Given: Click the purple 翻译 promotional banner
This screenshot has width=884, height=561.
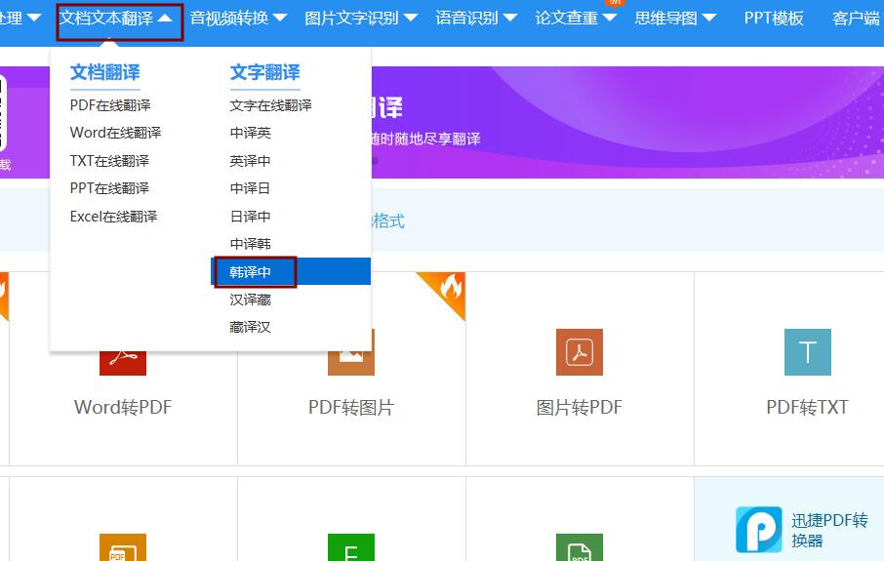Looking at the screenshot, I should [x=627, y=122].
